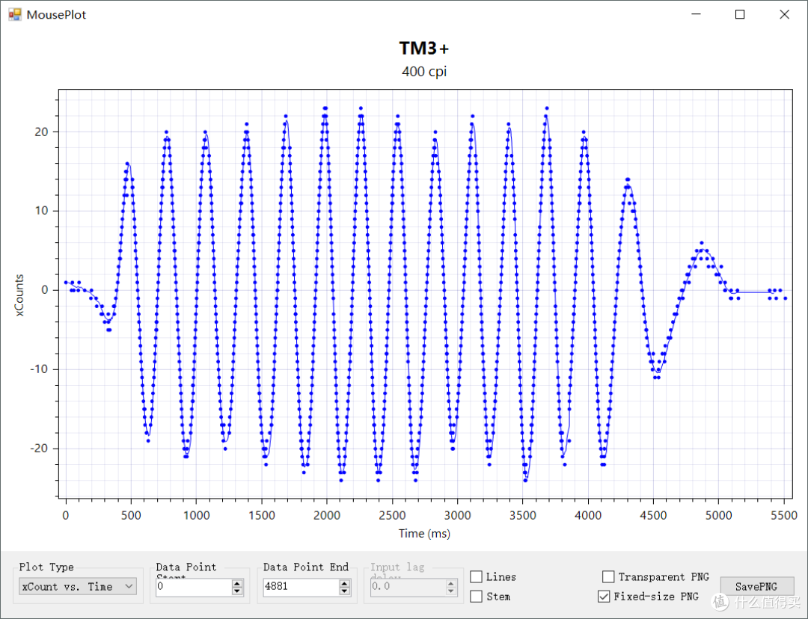Image resolution: width=808 pixels, height=619 pixels.
Task: Increase Data Point End with up arrow
Action: pos(345,583)
